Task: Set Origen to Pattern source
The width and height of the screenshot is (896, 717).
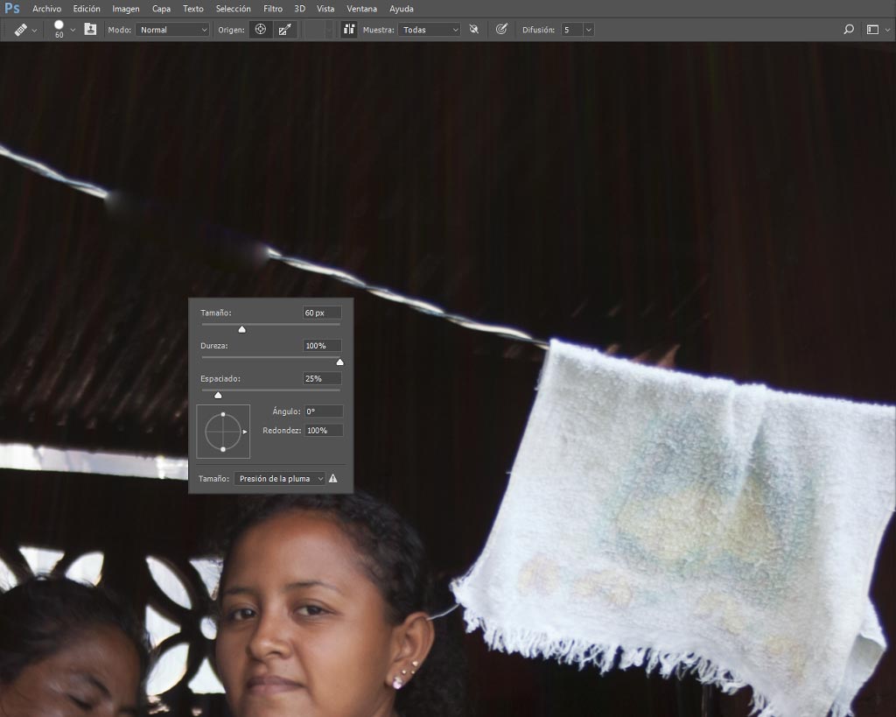Action: click(x=284, y=30)
